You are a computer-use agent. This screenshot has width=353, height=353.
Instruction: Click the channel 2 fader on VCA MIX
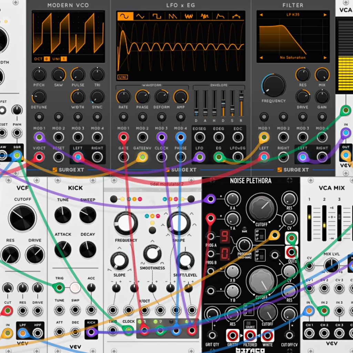[x=324, y=223]
